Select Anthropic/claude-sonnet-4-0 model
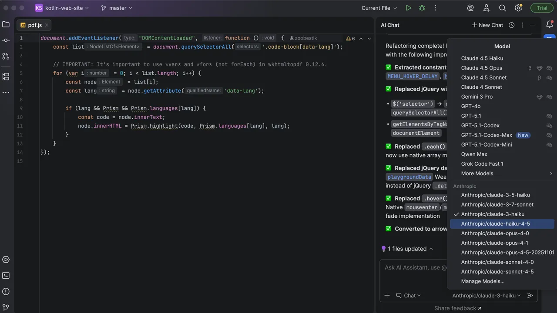This screenshot has width=557, height=313. (502, 262)
